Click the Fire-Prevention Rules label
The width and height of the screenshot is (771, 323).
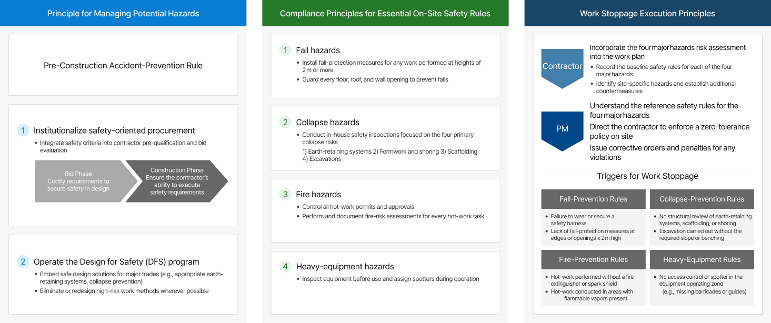tap(593, 259)
